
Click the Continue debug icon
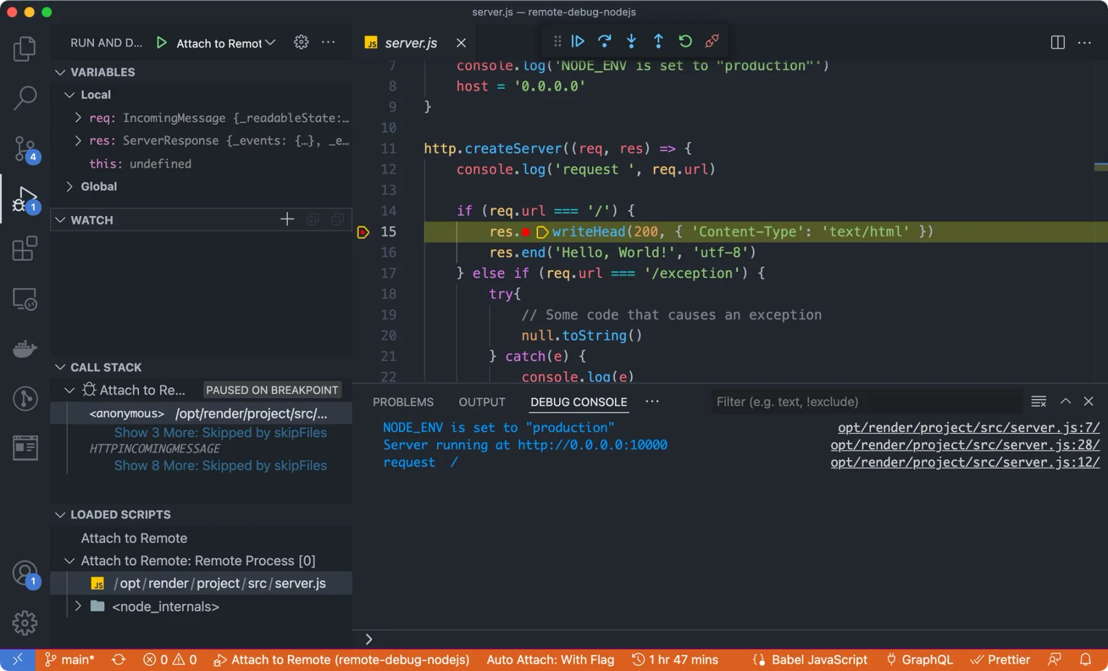(577, 41)
